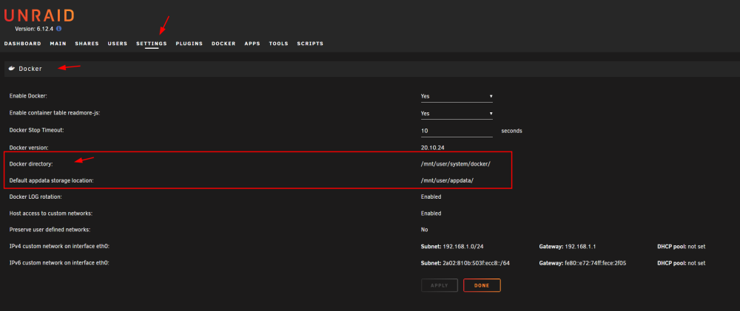Click the Preserve user defined networks No value
Image resolution: width=740 pixels, height=311 pixels.
coord(424,230)
